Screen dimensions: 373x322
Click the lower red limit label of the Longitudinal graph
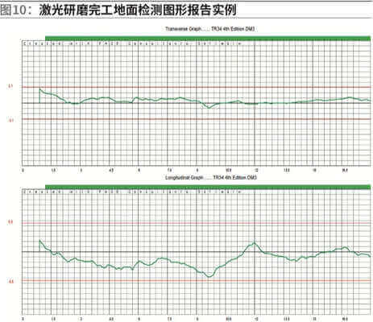click(x=11, y=282)
